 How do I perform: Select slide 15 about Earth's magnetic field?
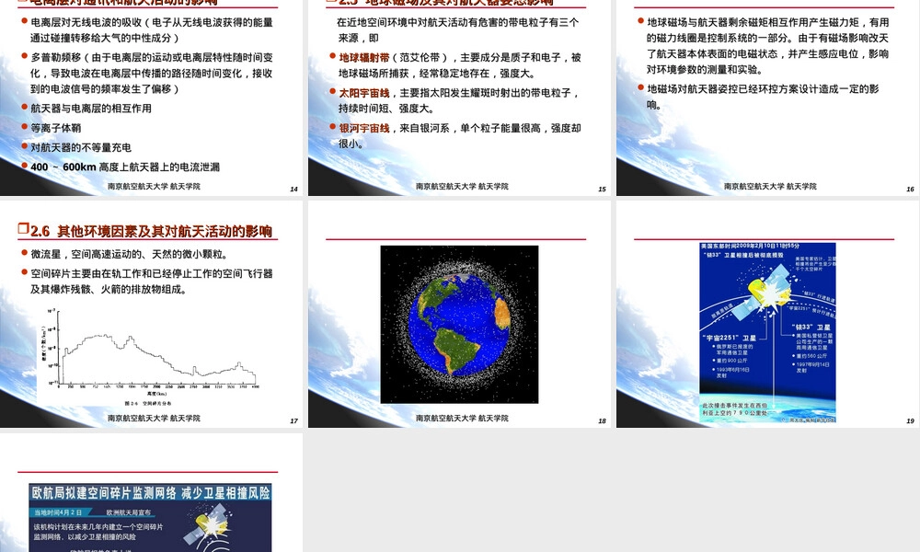point(459,98)
